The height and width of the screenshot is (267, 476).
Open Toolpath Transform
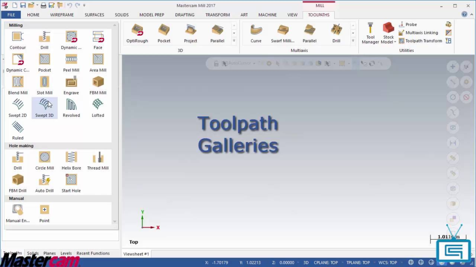click(420, 41)
